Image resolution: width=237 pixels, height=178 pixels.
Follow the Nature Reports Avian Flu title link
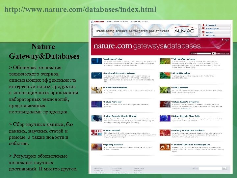click(x=185, y=102)
